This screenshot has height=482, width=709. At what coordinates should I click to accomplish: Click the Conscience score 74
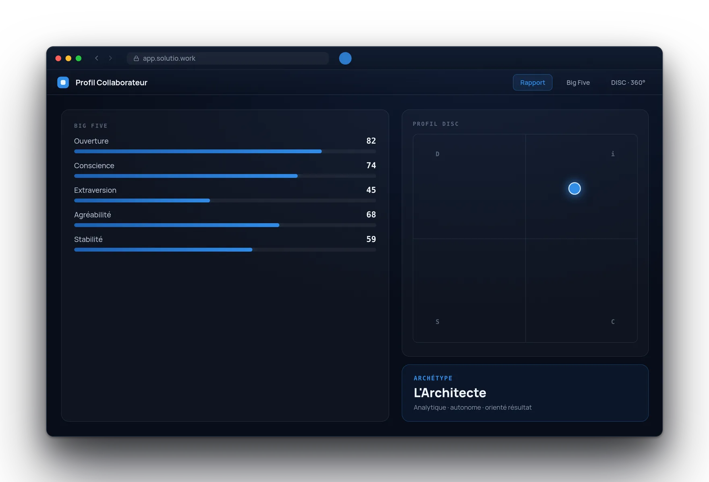click(x=371, y=165)
